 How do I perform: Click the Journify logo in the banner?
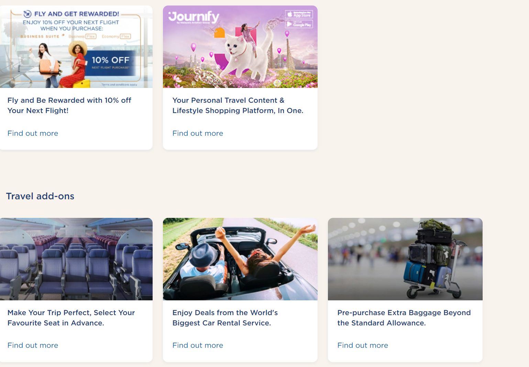click(194, 17)
